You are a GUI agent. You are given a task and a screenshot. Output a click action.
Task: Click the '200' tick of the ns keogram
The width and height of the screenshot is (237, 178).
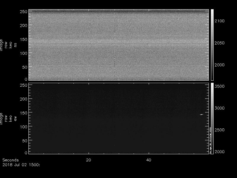[24, 26]
